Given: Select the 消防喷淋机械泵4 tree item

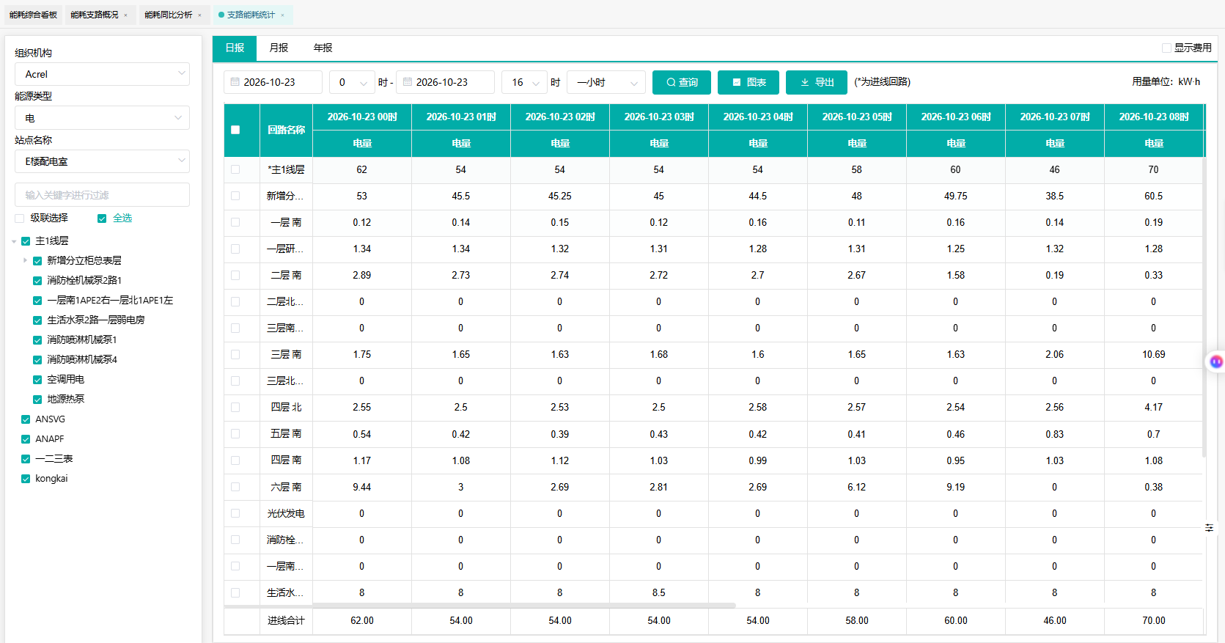Looking at the screenshot, I should pyautogui.click(x=82, y=359).
